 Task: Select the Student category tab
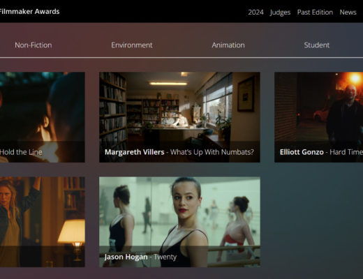(x=316, y=45)
